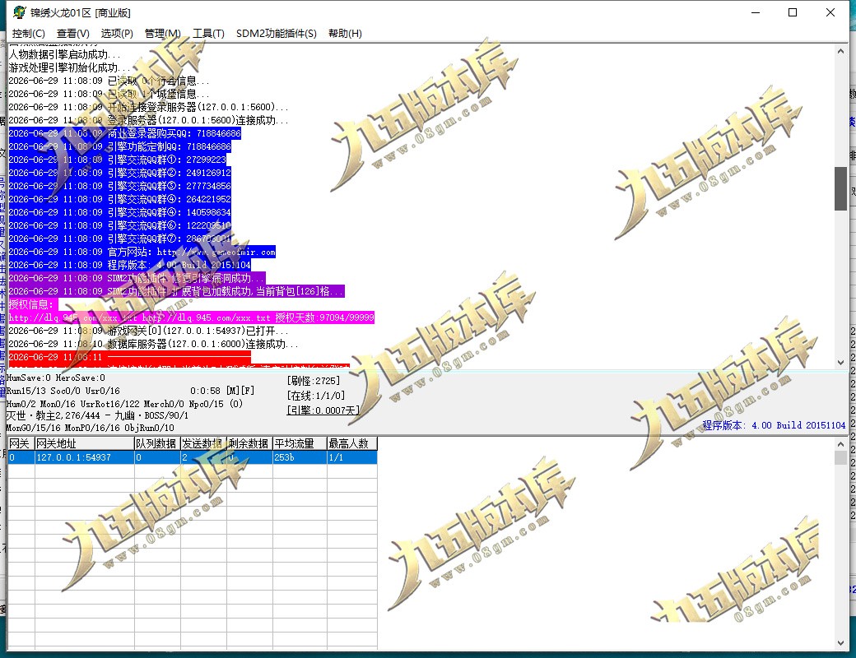This screenshot has width=856, height=658.
Task: Click the [刷怪:2725] status text
Action: [x=314, y=381]
